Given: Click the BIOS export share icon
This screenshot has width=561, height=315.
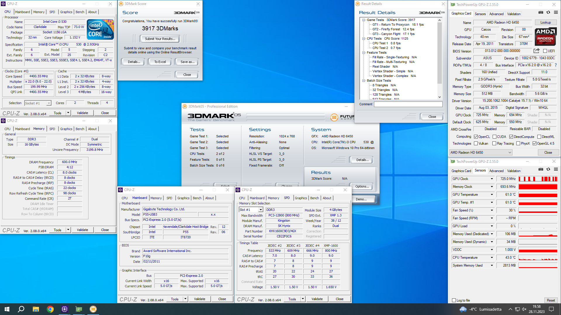Looking at the screenshot, I should coord(536,51).
